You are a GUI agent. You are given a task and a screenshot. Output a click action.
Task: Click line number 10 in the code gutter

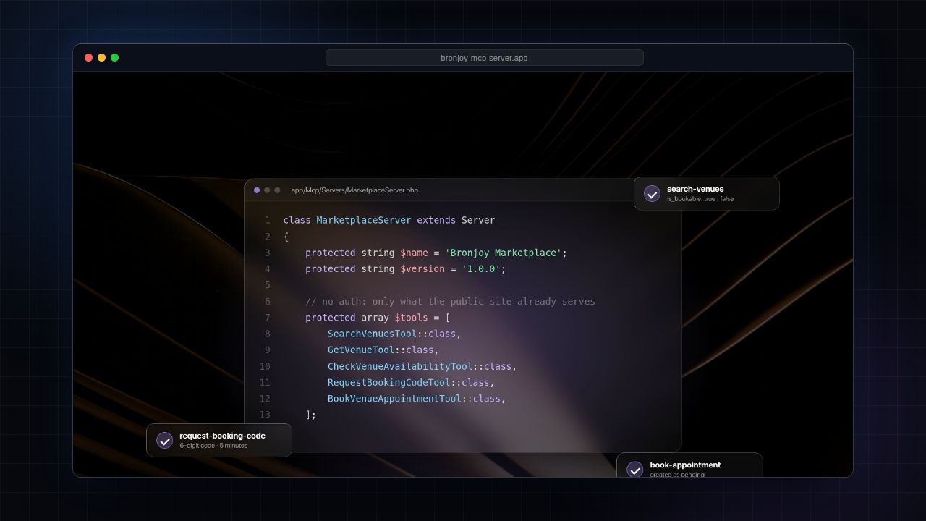265,366
